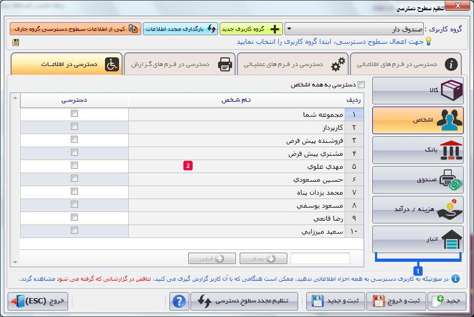Click the ثبت و جدید button
The width and height of the screenshot is (474, 317).
click(335, 301)
